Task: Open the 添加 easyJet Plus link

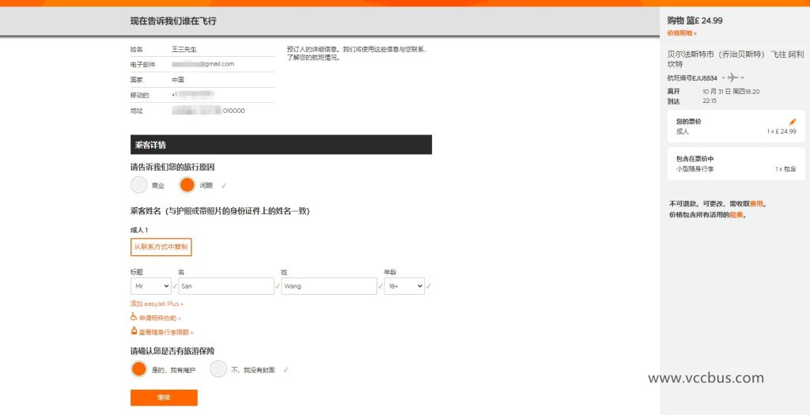Action: [x=157, y=304]
